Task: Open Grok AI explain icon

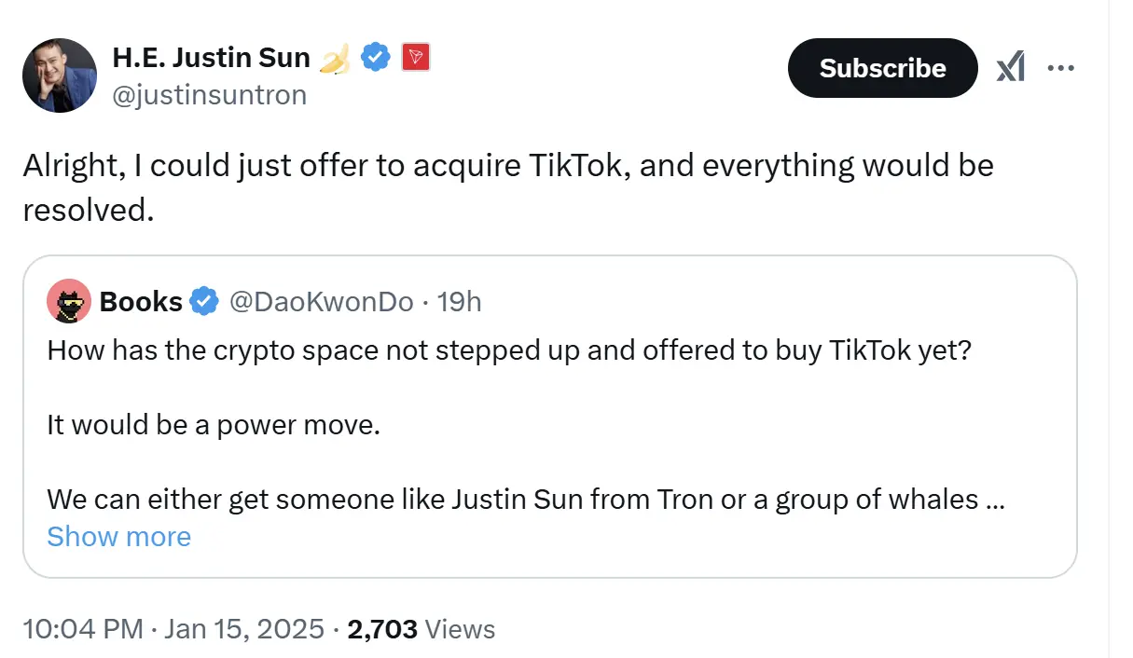Action: 1010,68
